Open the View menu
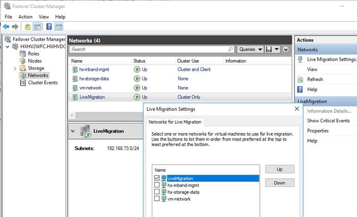The image size is (357, 217). (43, 17)
